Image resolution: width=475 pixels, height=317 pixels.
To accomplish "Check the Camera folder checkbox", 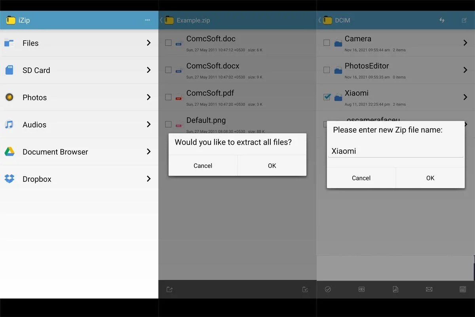I will [327, 43].
